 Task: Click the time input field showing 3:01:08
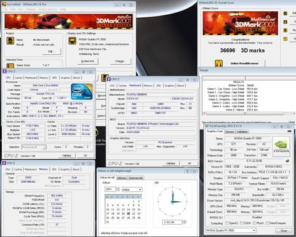tap(172, 222)
